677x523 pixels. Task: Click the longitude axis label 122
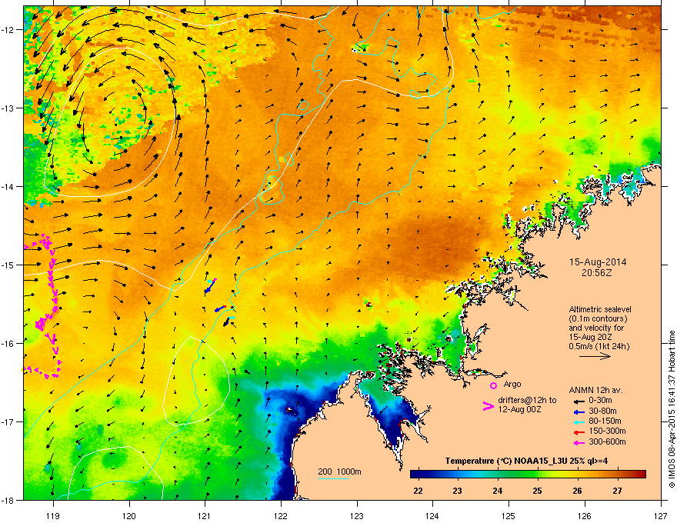point(281,515)
